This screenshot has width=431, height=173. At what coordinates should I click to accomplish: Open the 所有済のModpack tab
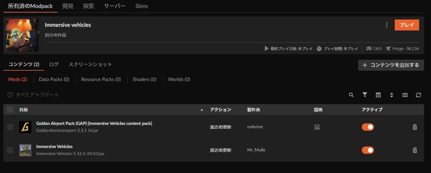(x=30, y=6)
